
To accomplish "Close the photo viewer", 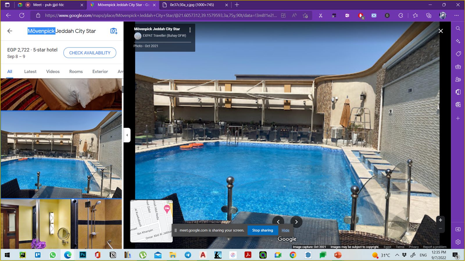I will [441, 31].
